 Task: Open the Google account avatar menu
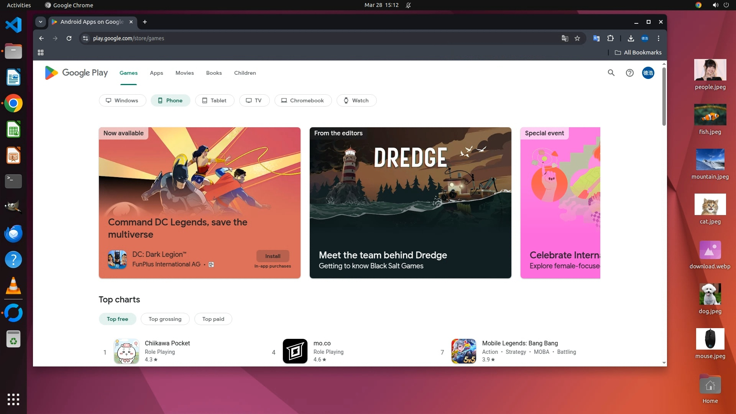(x=648, y=73)
